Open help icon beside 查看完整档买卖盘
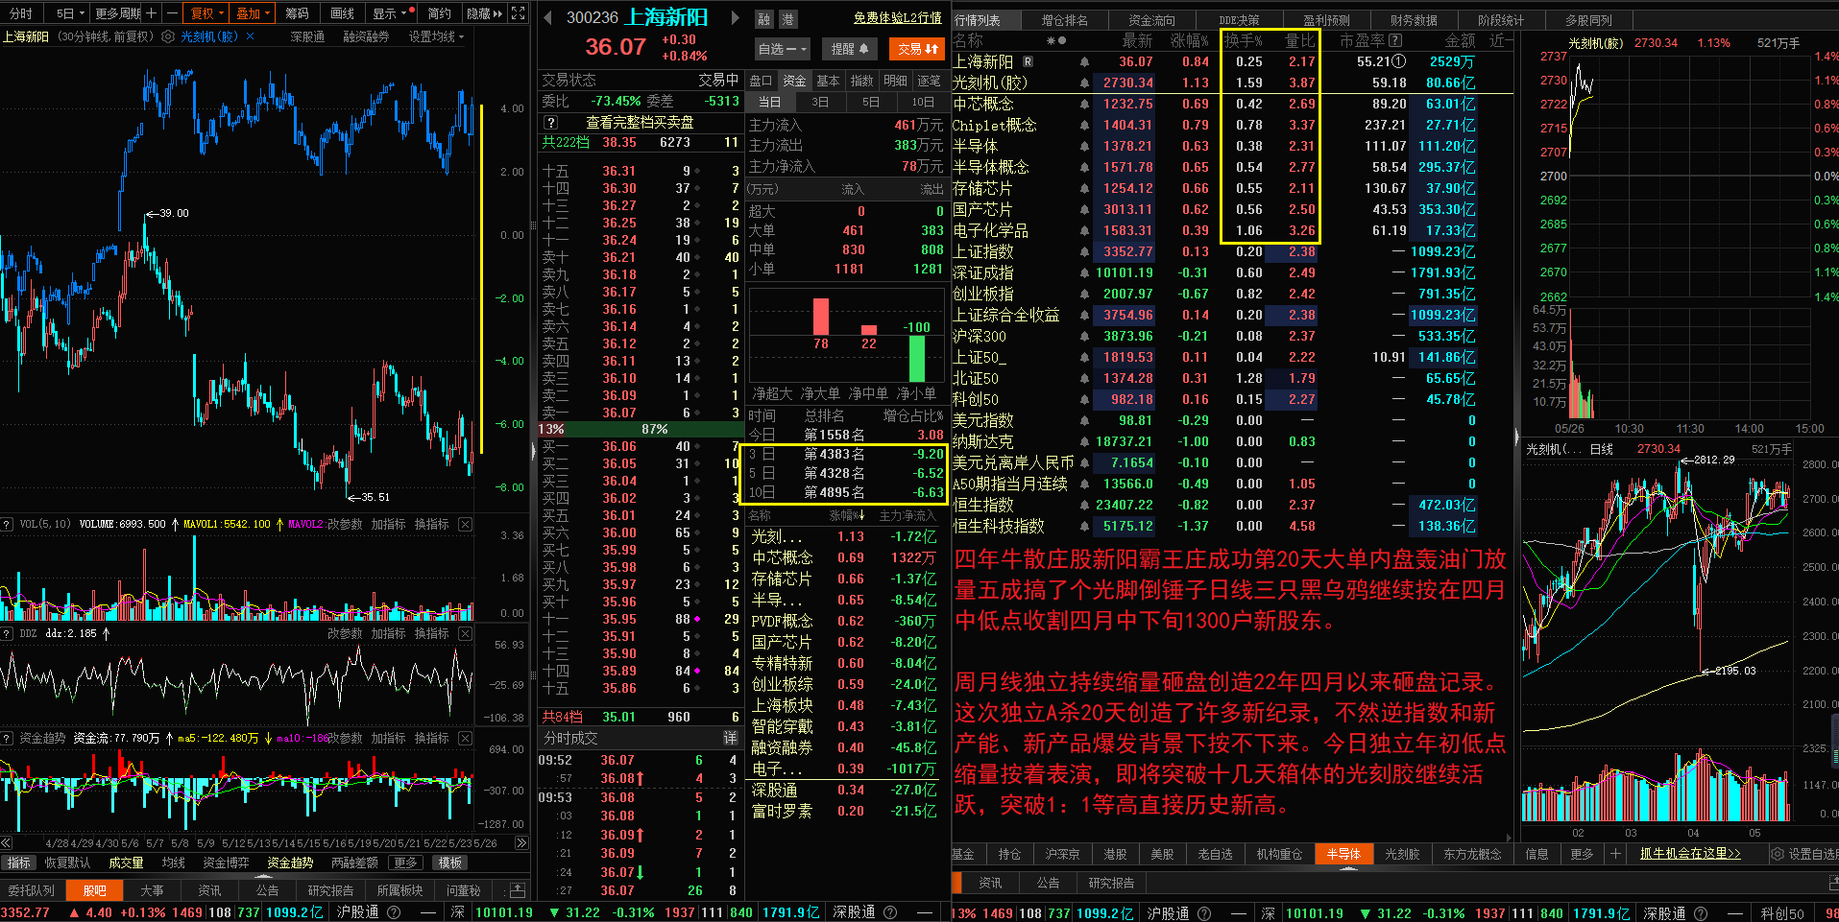Viewport: 1839px width, 922px height. 551,123
